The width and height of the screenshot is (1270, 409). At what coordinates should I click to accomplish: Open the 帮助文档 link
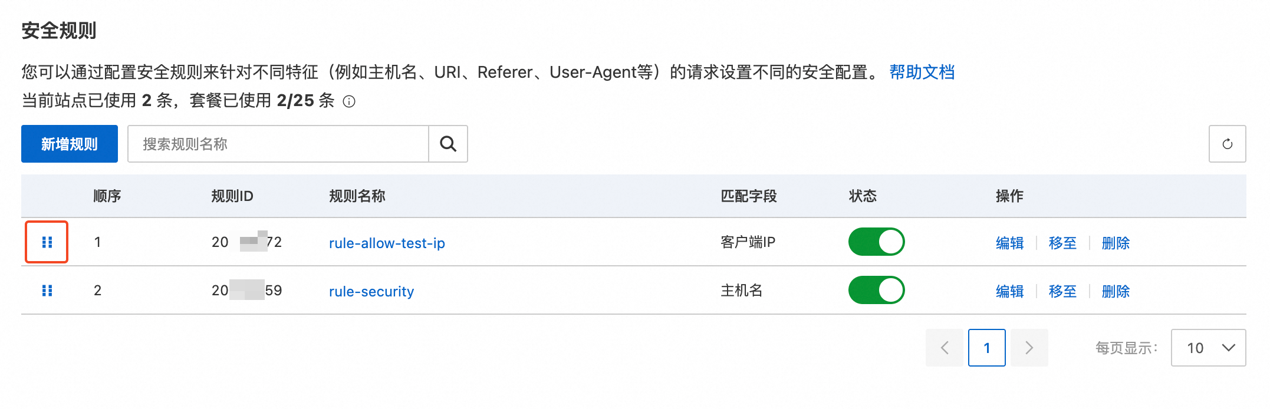(922, 72)
